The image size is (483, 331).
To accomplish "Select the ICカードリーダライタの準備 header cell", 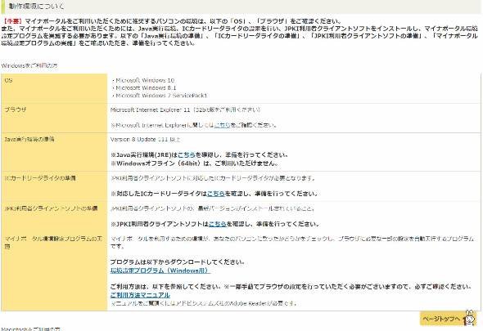I will pos(54,186).
